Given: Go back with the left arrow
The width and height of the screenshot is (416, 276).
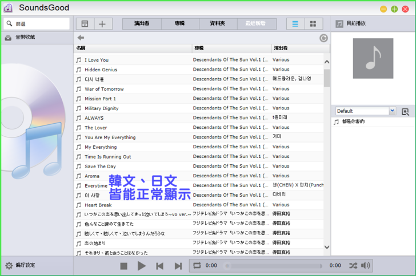Looking at the screenshot, I should (x=81, y=38).
